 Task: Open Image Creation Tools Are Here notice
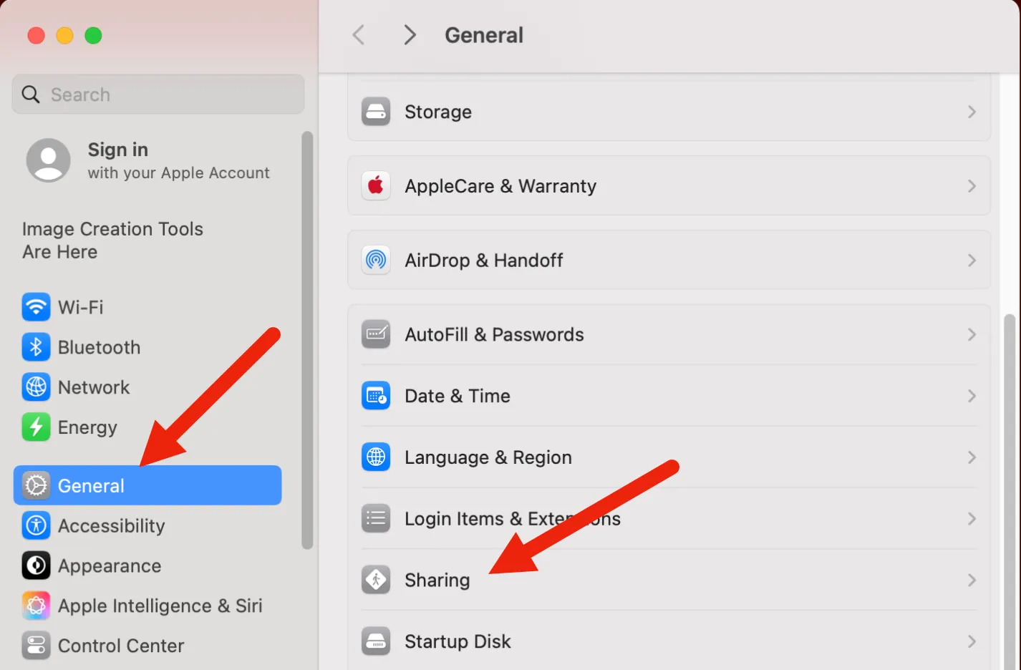pyautogui.click(x=112, y=241)
